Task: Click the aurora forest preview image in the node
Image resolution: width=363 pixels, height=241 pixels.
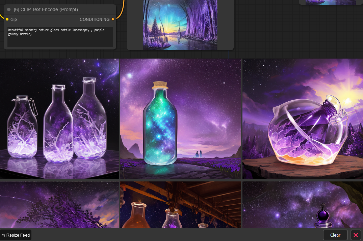Action: 180,25
